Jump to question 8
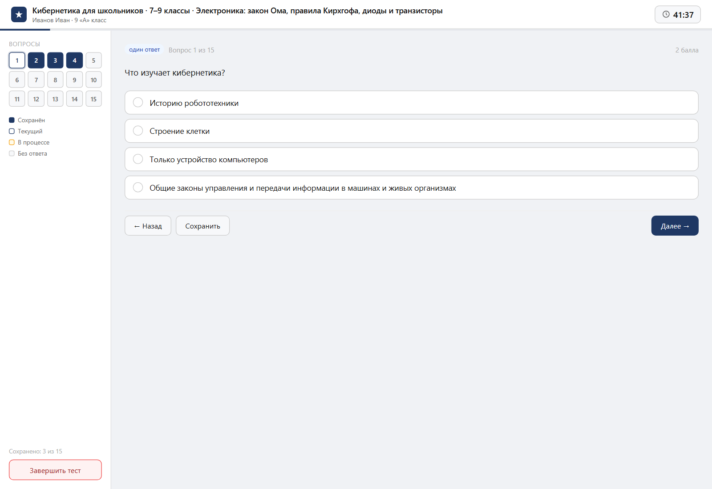The width and height of the screenshot is (712, 489). tap(55, 80)
